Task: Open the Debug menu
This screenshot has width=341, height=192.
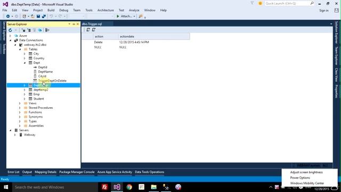Action: click(x=63, y=10)
